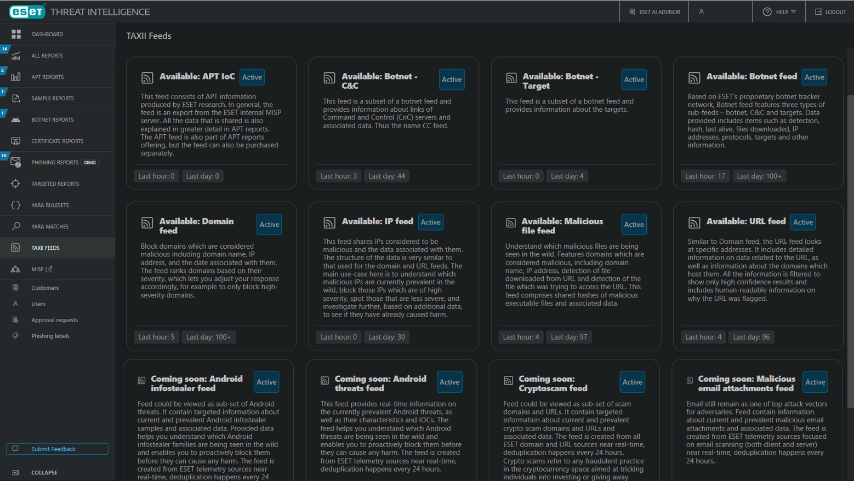Click the feed icon on the APT IoC card
The image size is (854, 481).
(x=147, y=78)
